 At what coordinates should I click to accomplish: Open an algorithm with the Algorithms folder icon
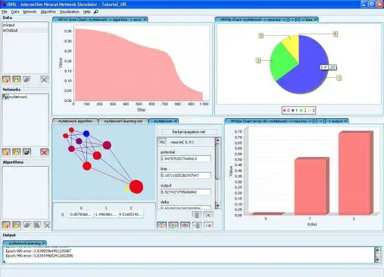(x=16, y=225)
